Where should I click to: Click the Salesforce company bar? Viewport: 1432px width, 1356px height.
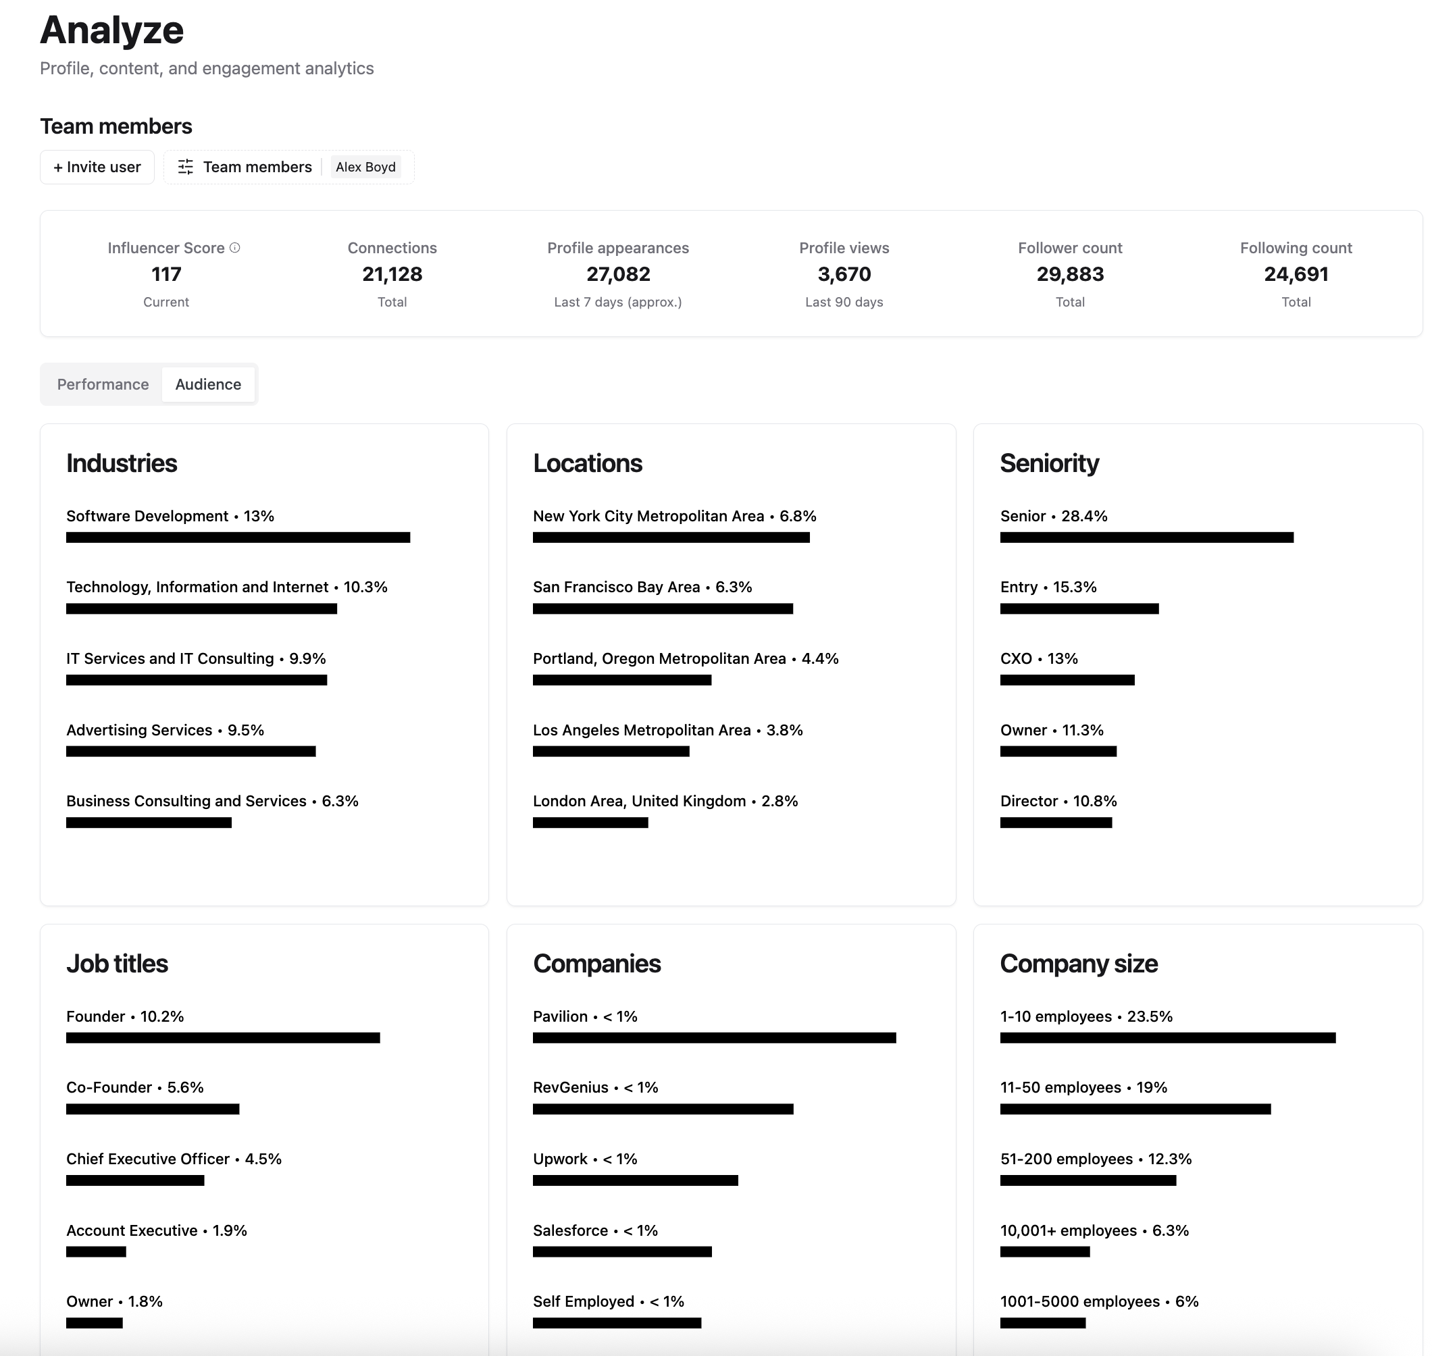coord(622,1251)
